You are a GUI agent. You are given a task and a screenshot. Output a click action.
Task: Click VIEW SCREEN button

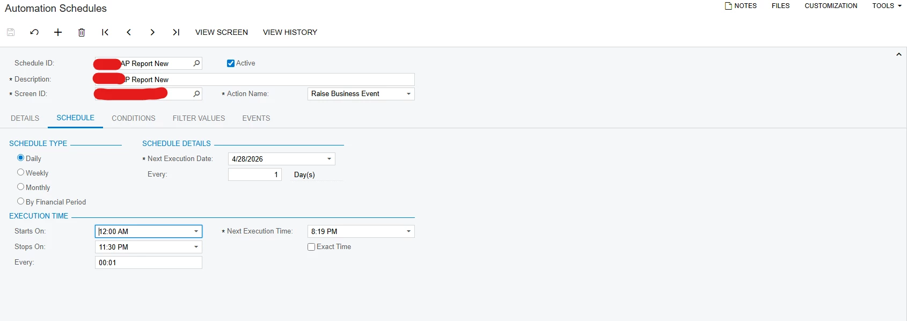[222, 32]
